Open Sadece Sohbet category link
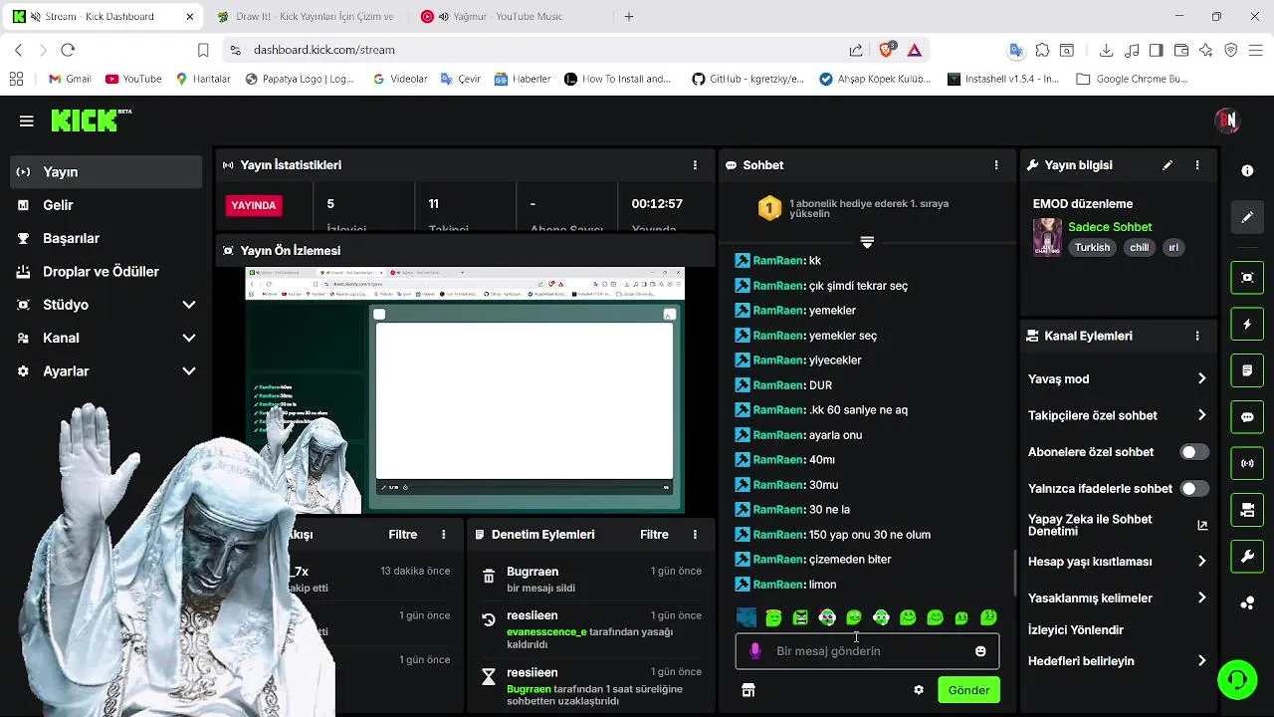This screenshot has width=1274, height=717. (1110, 227)
